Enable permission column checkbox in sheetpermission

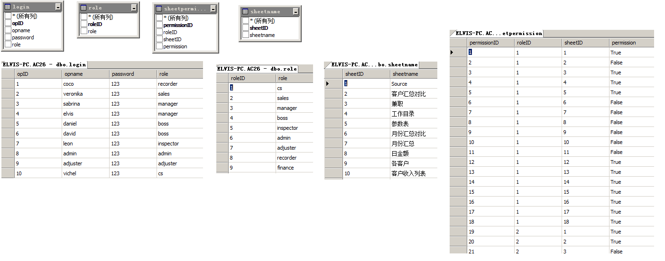click(159, 46)
